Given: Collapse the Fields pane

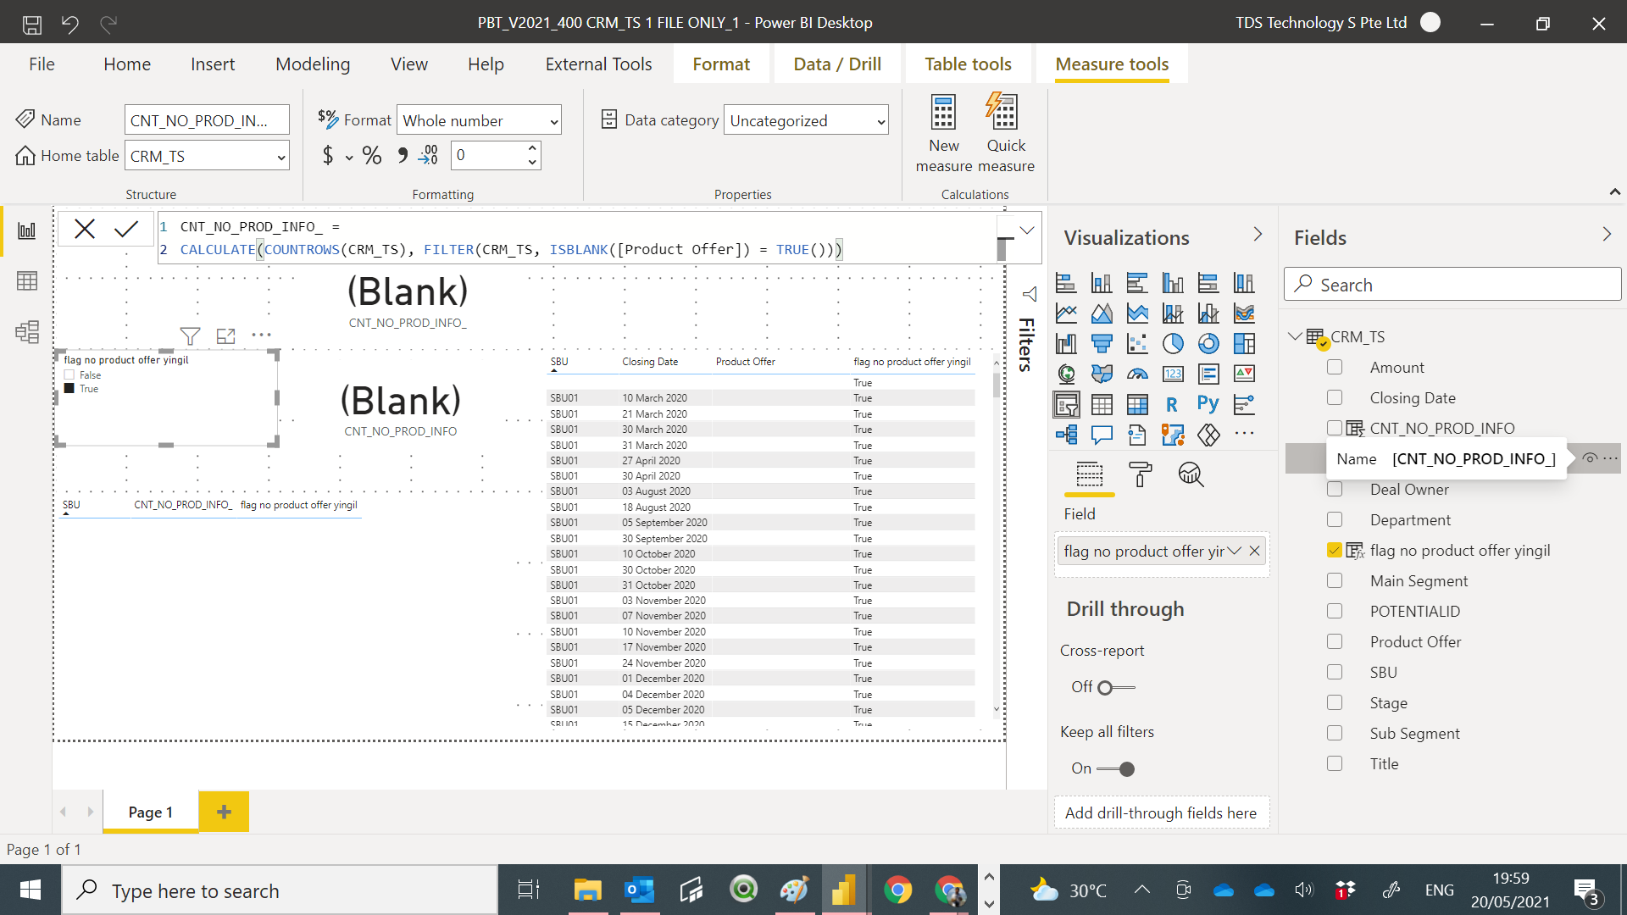Looking at the screenshot, I should pos(1607,235).
